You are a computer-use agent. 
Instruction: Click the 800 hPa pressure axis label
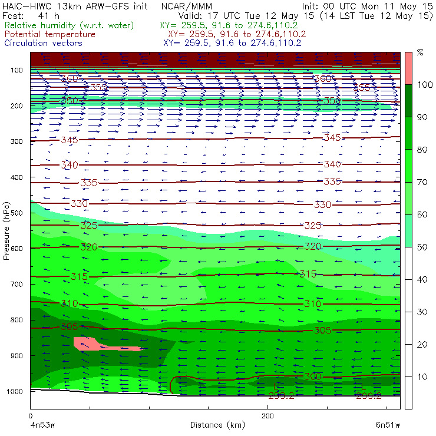(16, 320)
